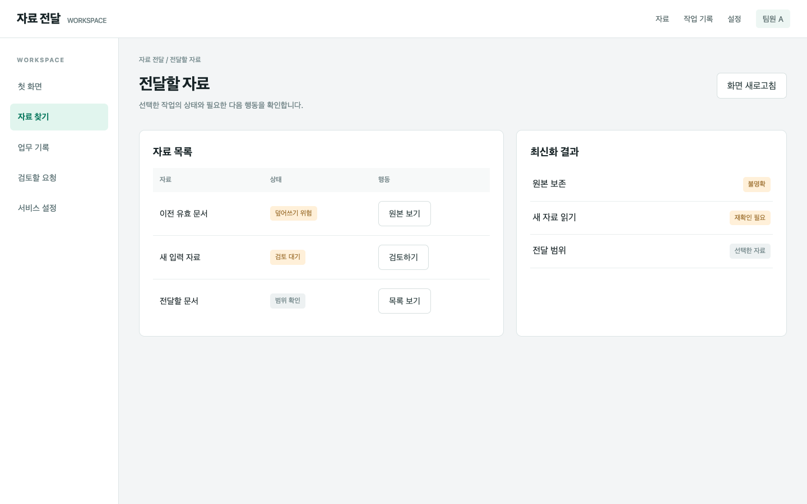Viewport: 807px width, 504px height.
Task: Open 목록 보기 for 전달할 문서
Action: pos(405,301)
